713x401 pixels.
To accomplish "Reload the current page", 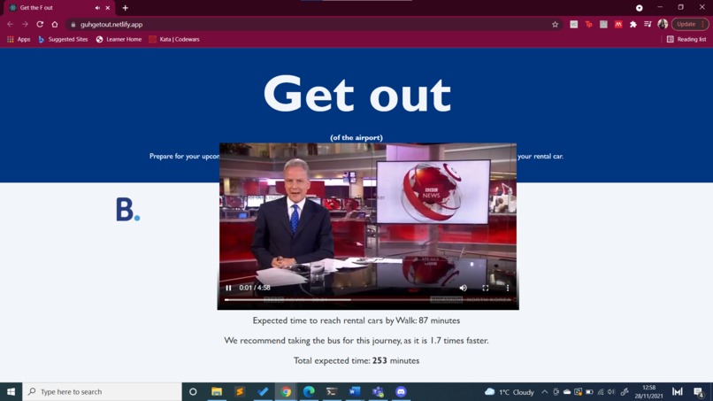I will [40, 24].
